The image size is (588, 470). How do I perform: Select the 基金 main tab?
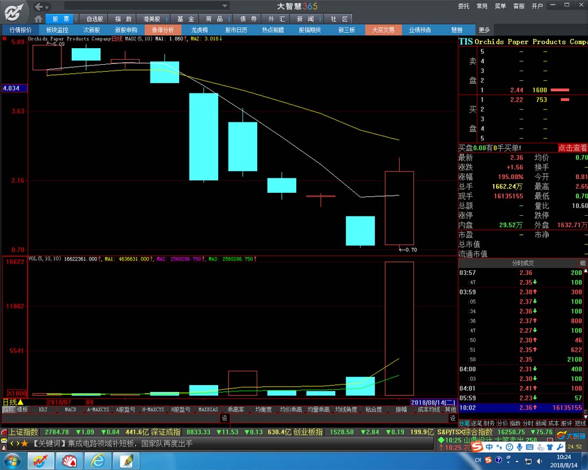(185, 19)
